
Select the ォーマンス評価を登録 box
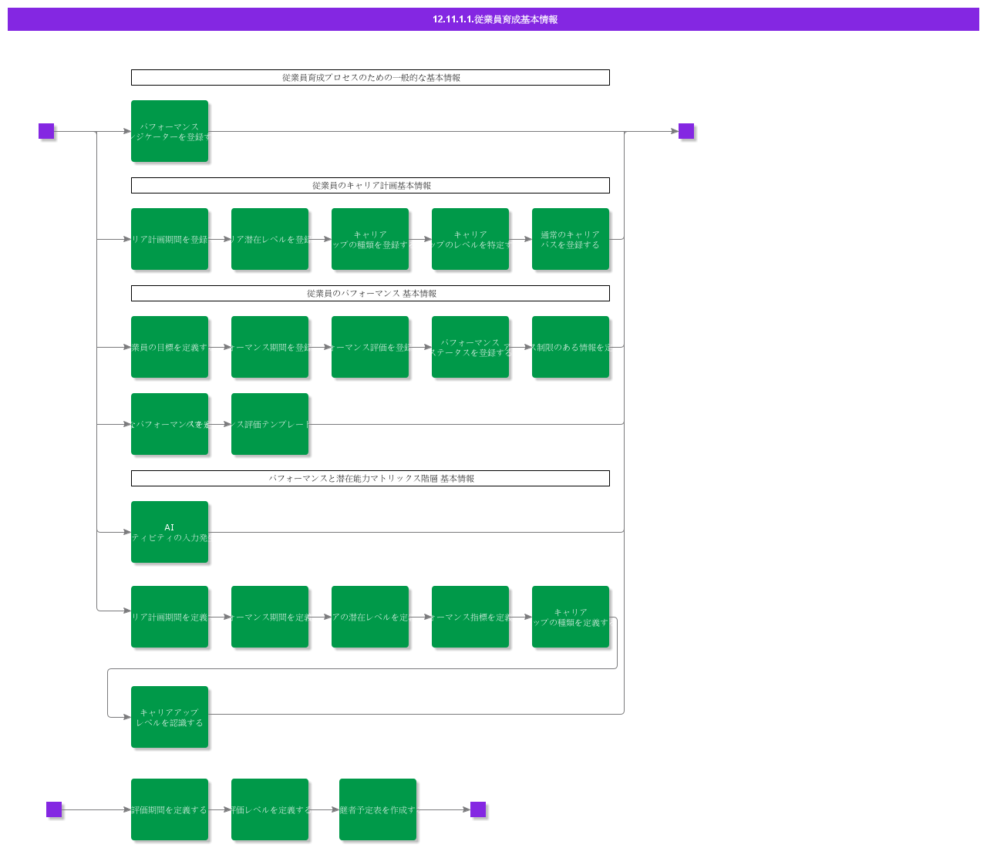coord(370,347)
